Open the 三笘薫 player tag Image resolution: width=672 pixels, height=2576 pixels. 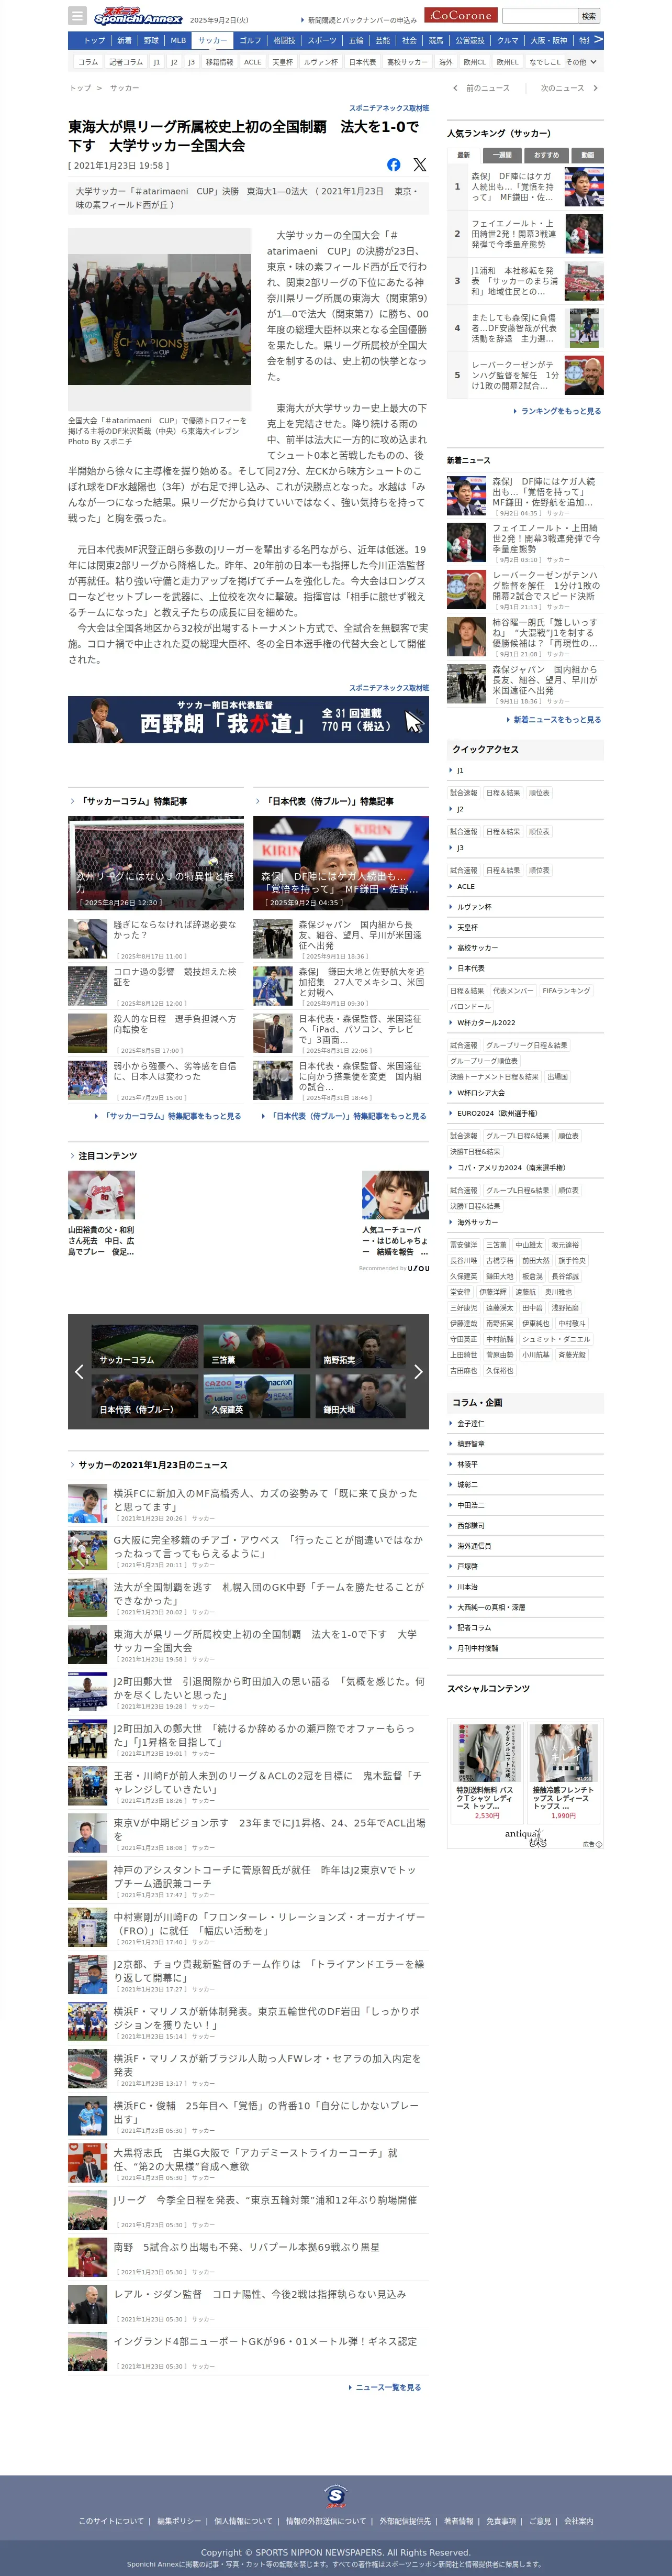496,1245
